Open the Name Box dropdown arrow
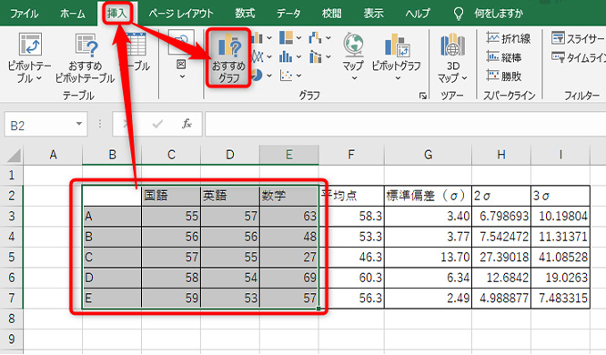This screenshot has width=606, height=355. pyautogui.click(x=79, y=124)
